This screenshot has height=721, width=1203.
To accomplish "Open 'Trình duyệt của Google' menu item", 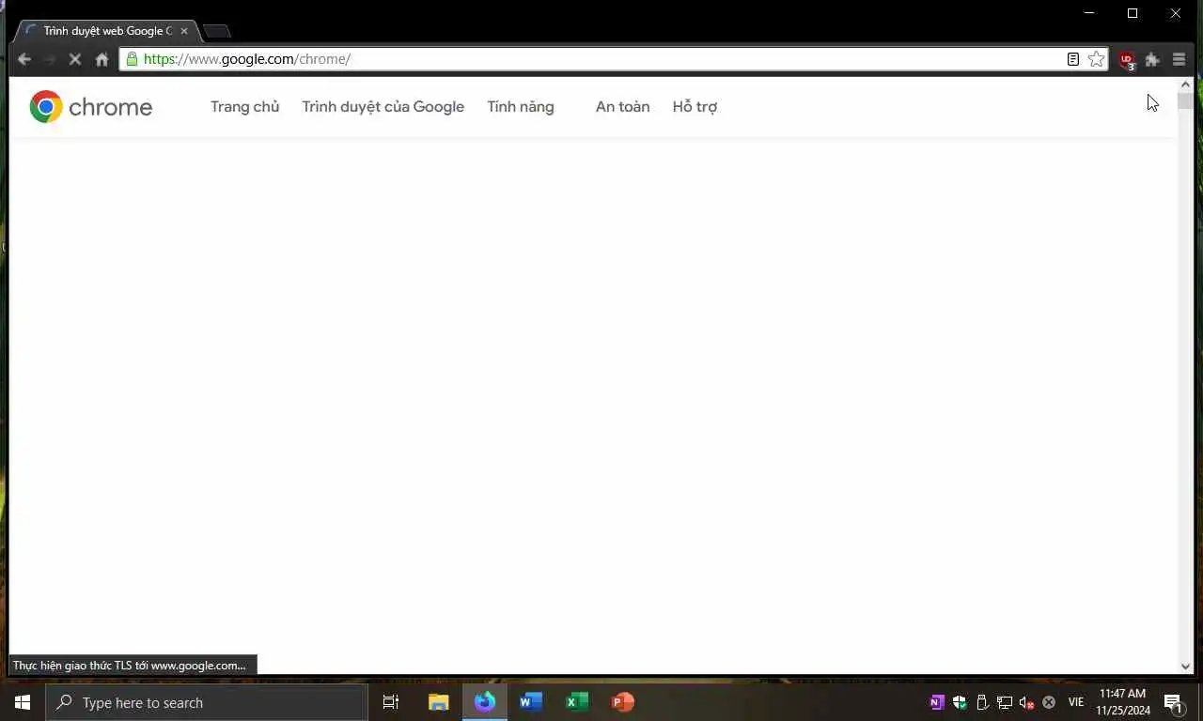I will 383,107.
